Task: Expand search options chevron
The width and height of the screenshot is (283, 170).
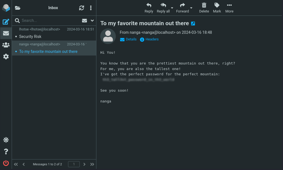Action: pos(92,20)
